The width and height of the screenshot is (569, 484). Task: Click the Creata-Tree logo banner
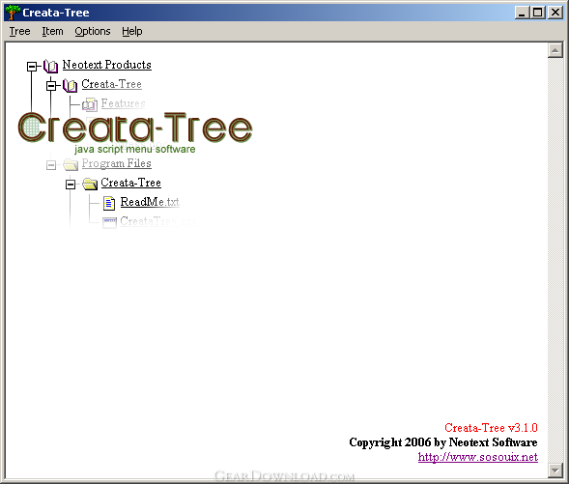coord(135,132)
